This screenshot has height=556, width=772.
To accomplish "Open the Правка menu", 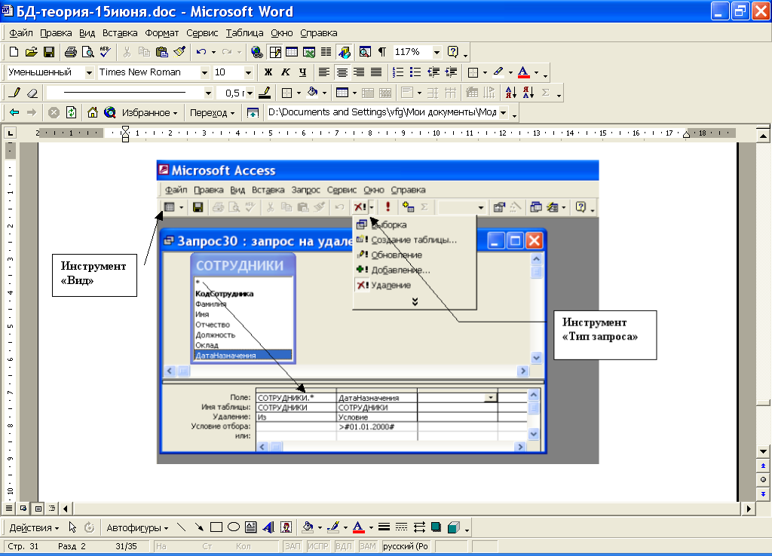I will point(56,33).
